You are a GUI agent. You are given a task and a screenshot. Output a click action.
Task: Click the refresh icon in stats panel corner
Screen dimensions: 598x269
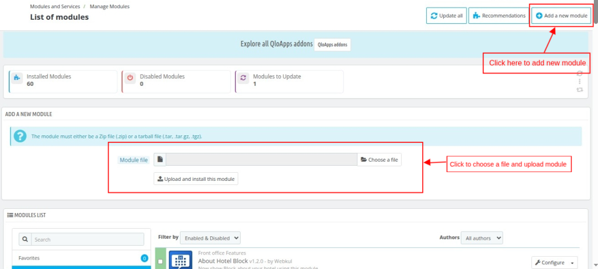(579, 90)
